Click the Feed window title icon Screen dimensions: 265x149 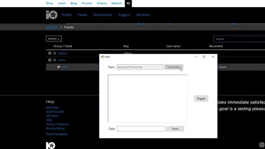click(102, 57)
